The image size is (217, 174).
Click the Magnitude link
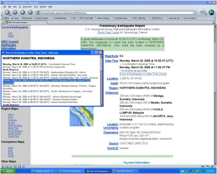112,56
